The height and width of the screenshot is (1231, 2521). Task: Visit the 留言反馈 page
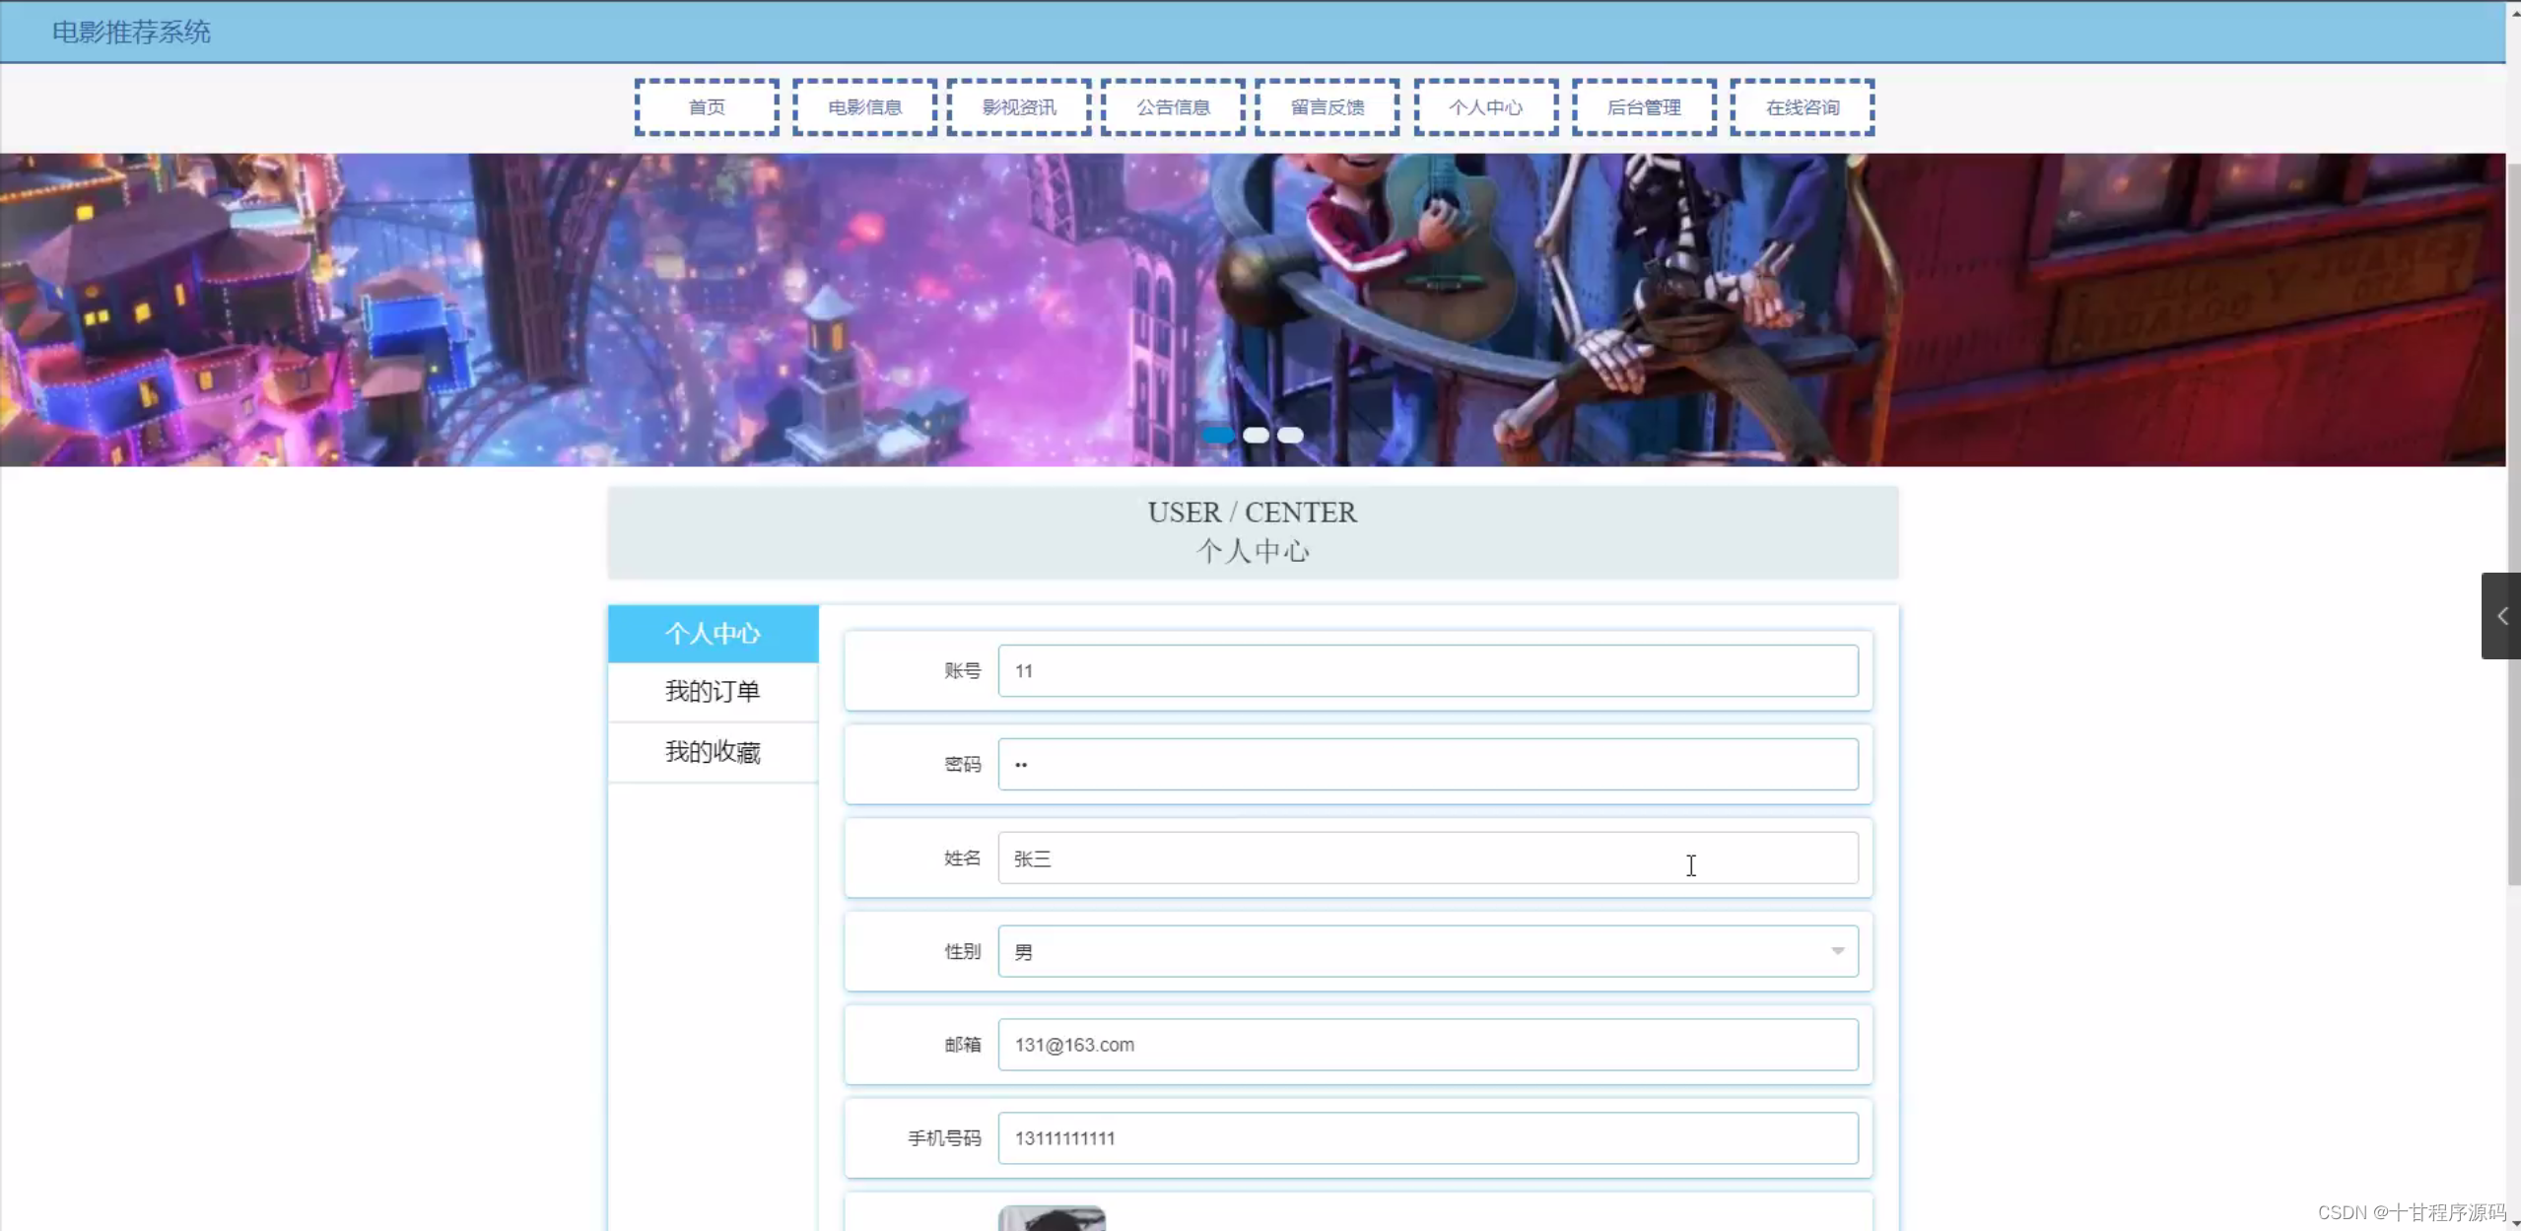click(x=1327, y=106)
